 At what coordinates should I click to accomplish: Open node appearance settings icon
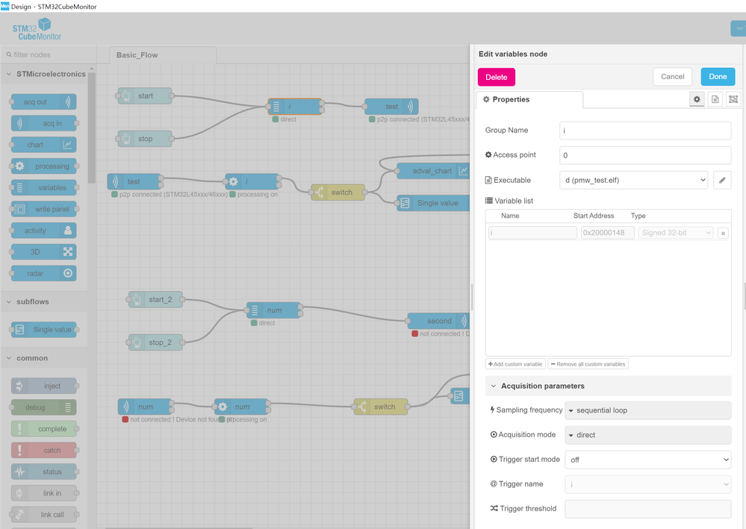tap(733, 99)
